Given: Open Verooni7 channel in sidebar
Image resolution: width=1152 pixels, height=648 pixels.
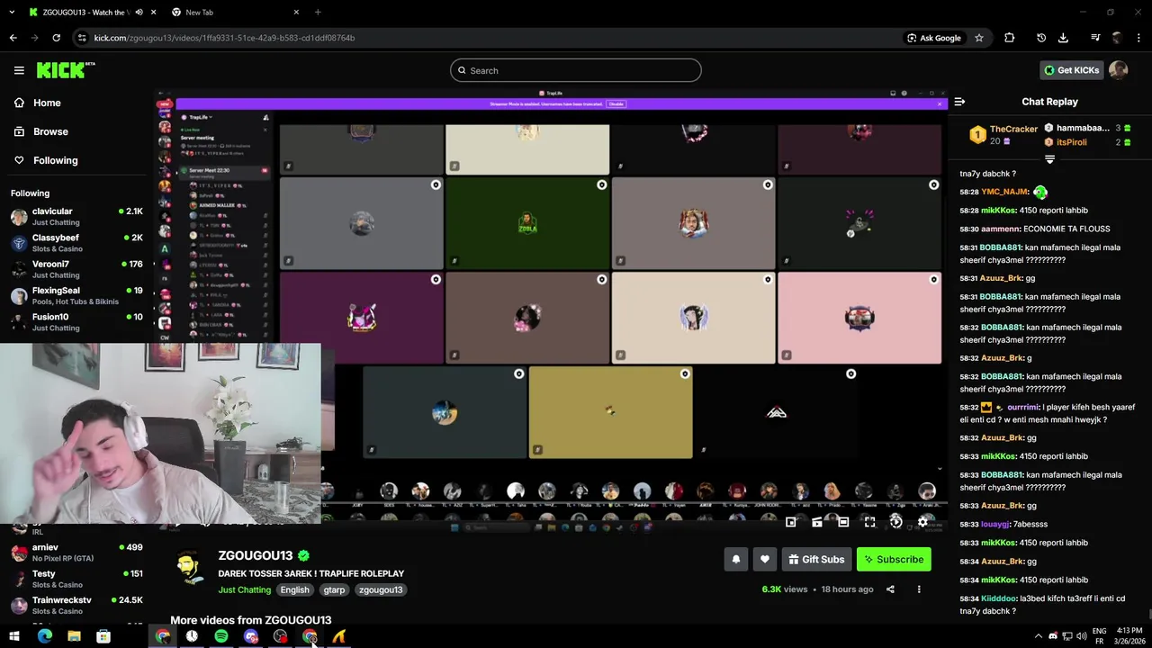Looking at the screenshot, I should 76,269.
